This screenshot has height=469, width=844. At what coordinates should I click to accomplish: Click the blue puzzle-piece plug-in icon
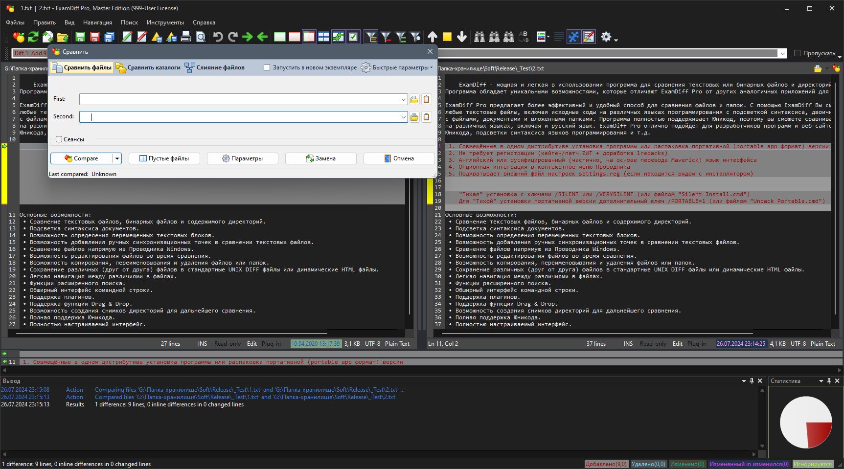pyautogui.click(x=573, y=37)
